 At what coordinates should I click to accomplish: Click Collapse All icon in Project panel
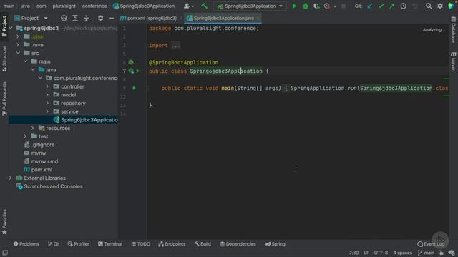coord(86,18)
